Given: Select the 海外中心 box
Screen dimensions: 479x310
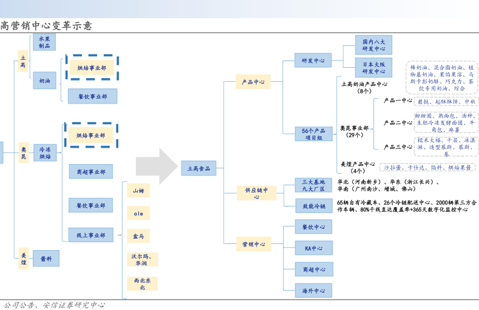Looking at the screenshot, I should tap(313, 291).
